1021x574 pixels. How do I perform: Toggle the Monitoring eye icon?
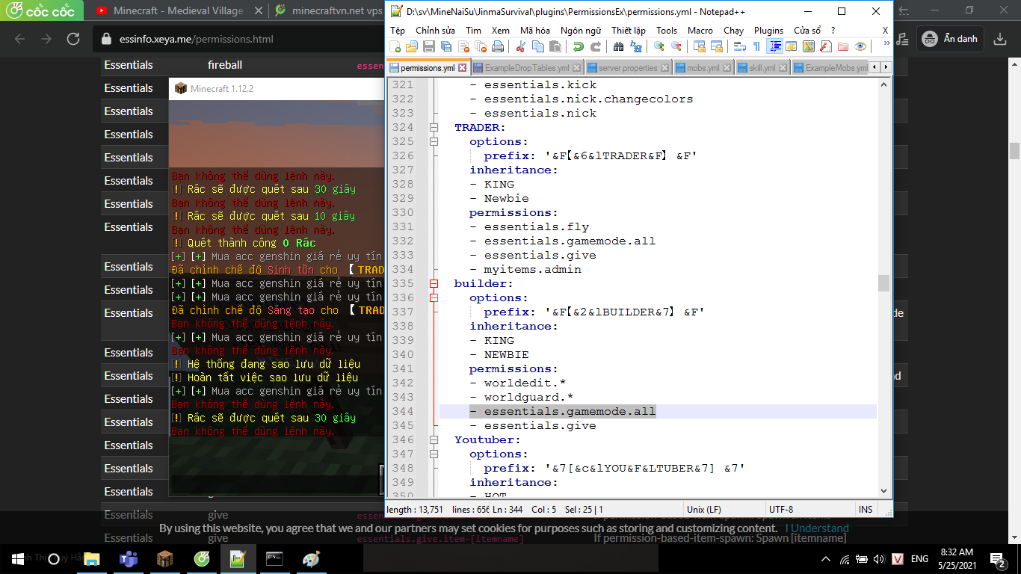860,46
